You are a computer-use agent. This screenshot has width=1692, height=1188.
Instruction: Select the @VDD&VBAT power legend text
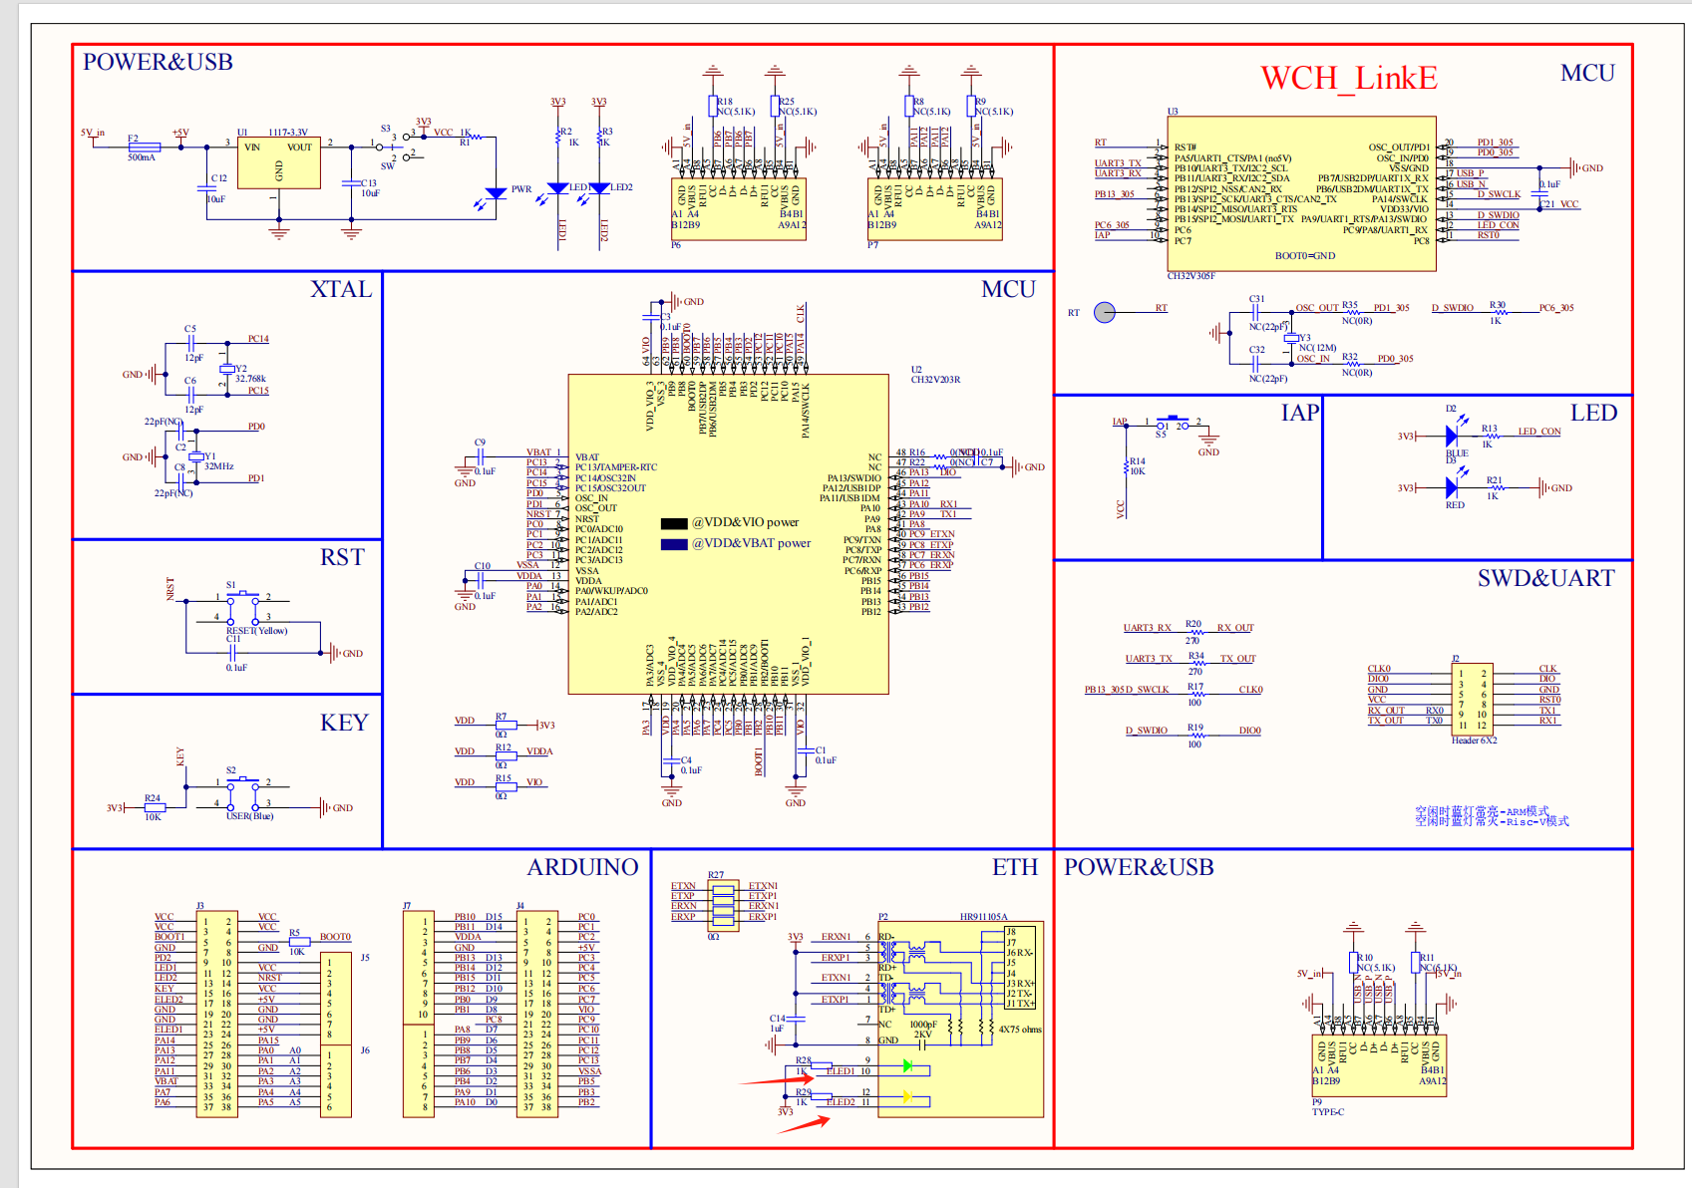[x=752, y=543]
